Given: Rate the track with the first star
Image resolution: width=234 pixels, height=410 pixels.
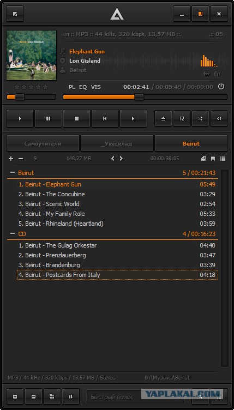Looking at the screenshot, I should pos(17,87).
